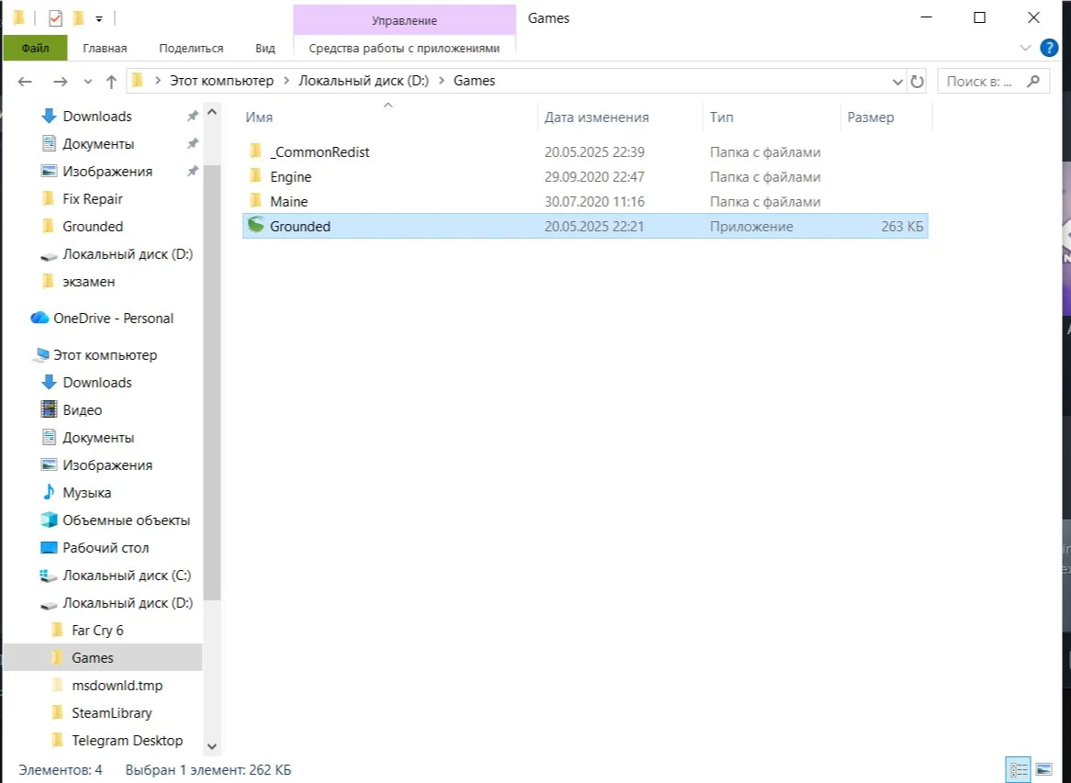Expand the address bar history dropdown
The height and width of the screenshot is (783, 1071).
coord(898,82)
